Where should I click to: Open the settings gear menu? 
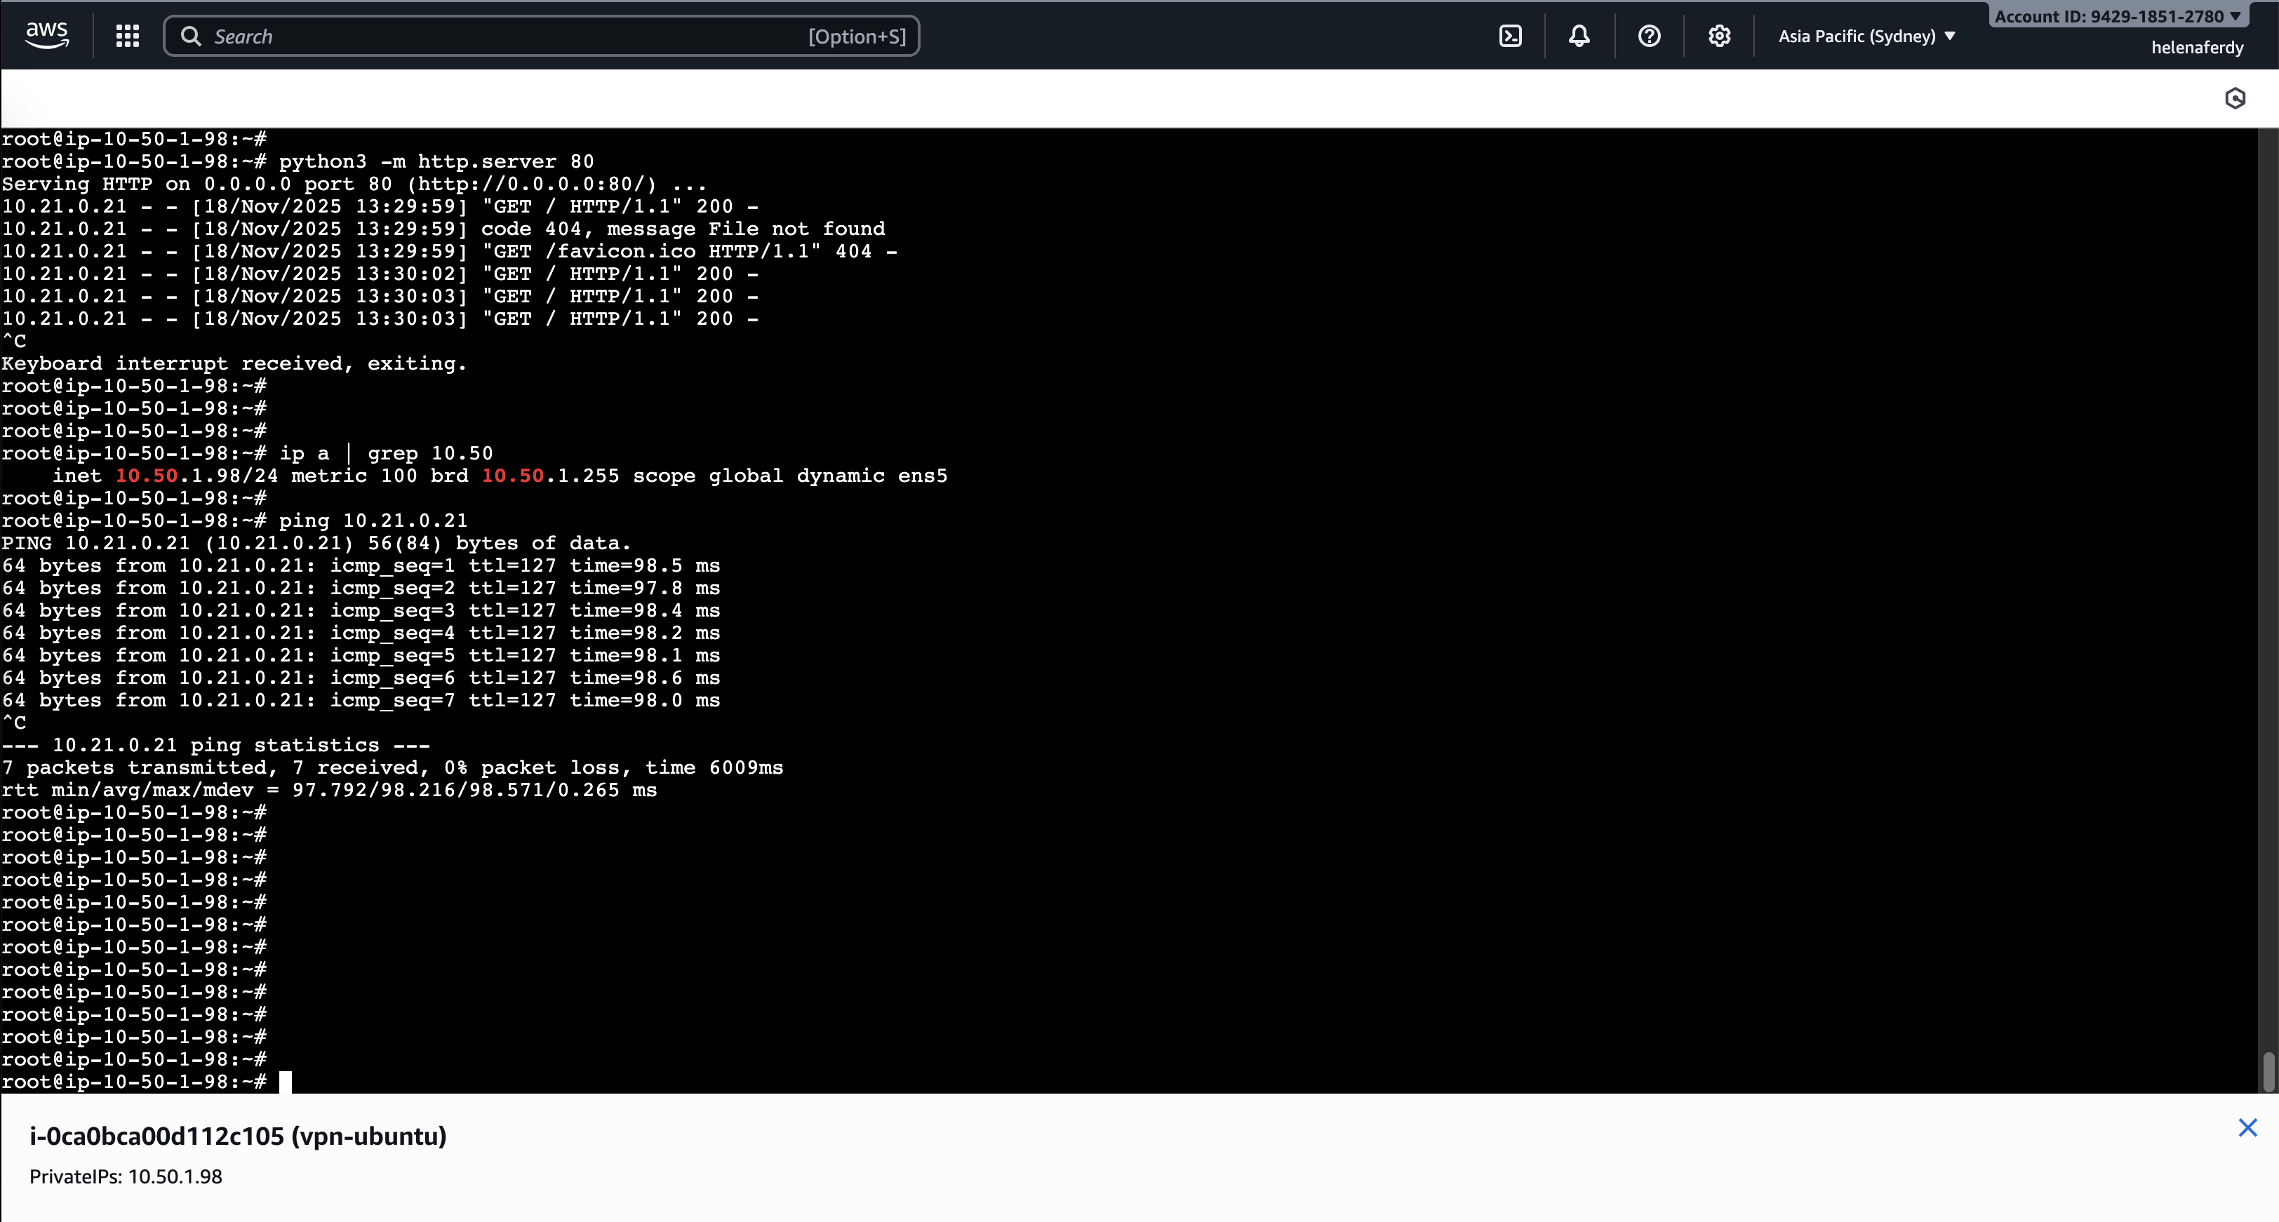pos(1719,35)
